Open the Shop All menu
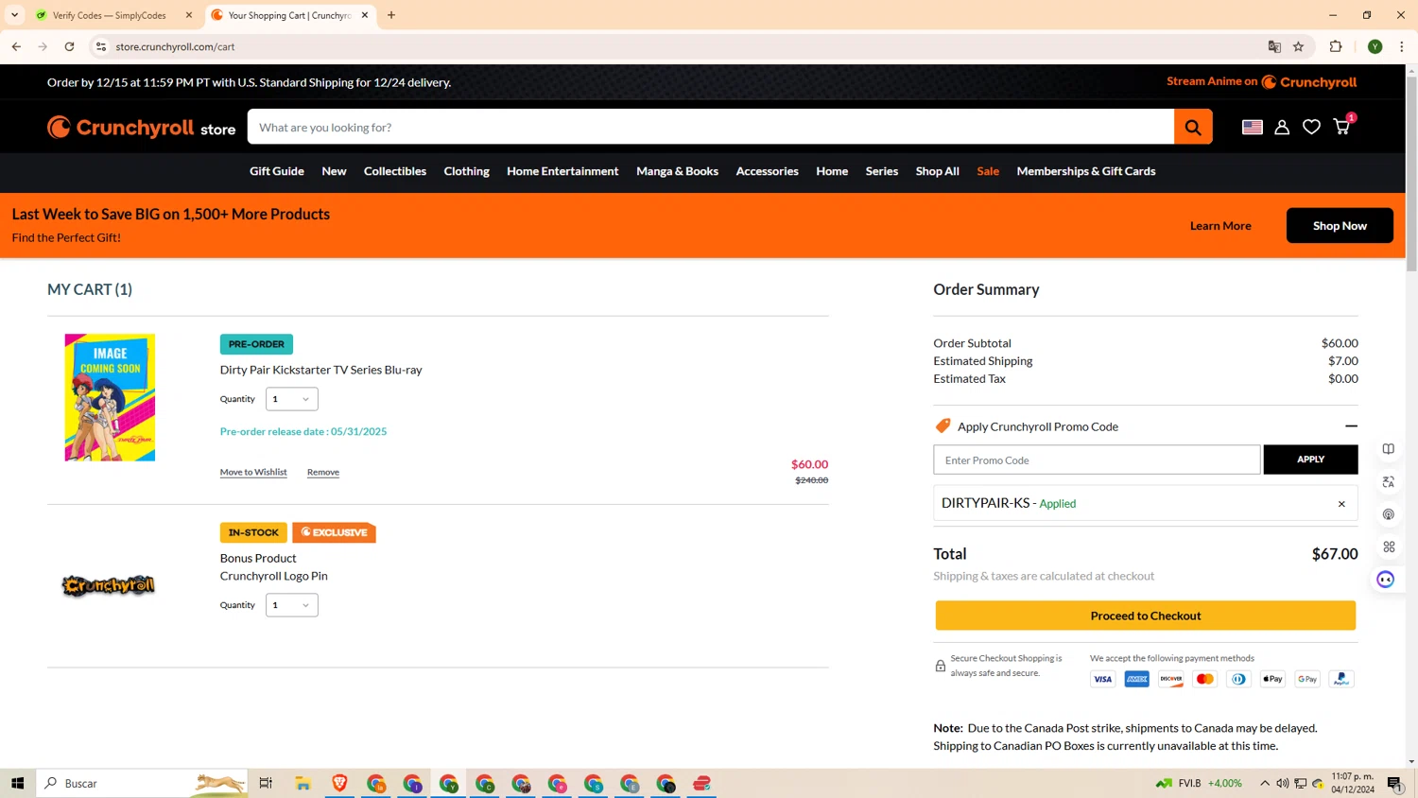This screenshot has width=1418, height=798. pyautogui.click(x=938, y=171)
